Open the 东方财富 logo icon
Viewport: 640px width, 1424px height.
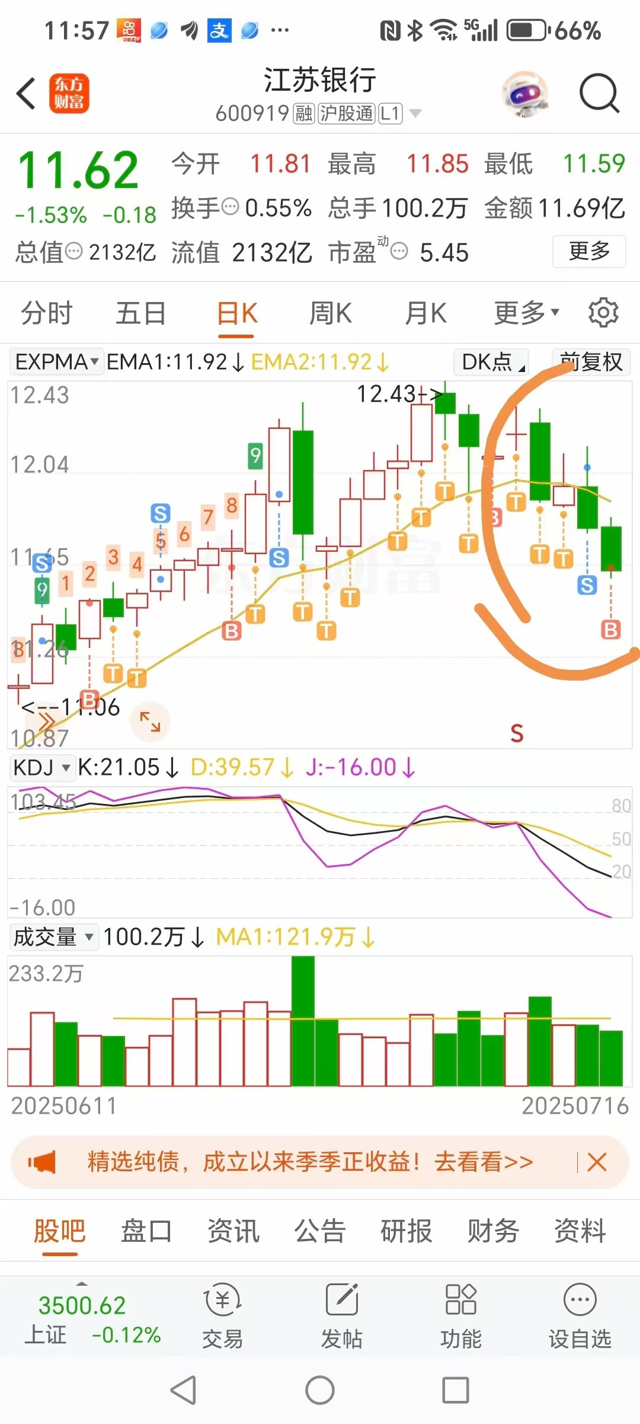(x=69, y=94)
